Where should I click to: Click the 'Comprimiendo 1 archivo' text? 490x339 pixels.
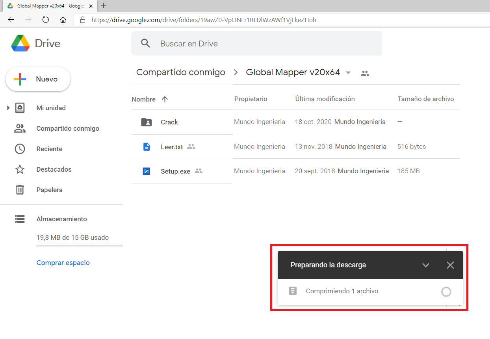click(x=342, y=291)
